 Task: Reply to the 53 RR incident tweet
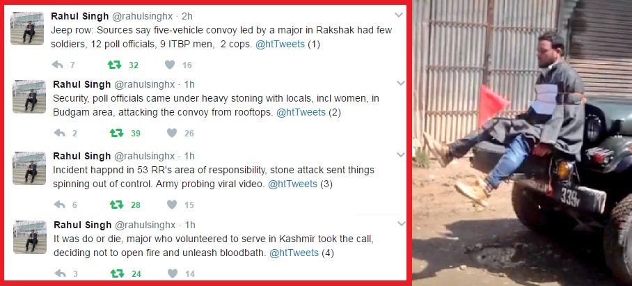(60, 205)
